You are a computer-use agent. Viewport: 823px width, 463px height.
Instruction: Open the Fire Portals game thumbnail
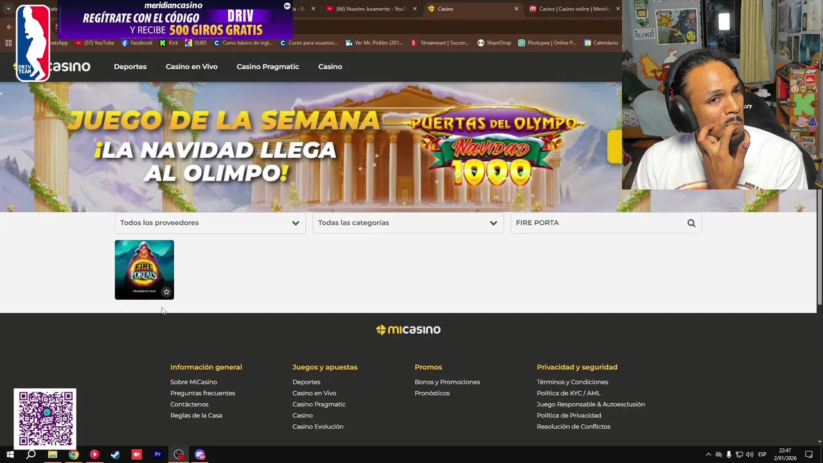click(x=144, y=269)
